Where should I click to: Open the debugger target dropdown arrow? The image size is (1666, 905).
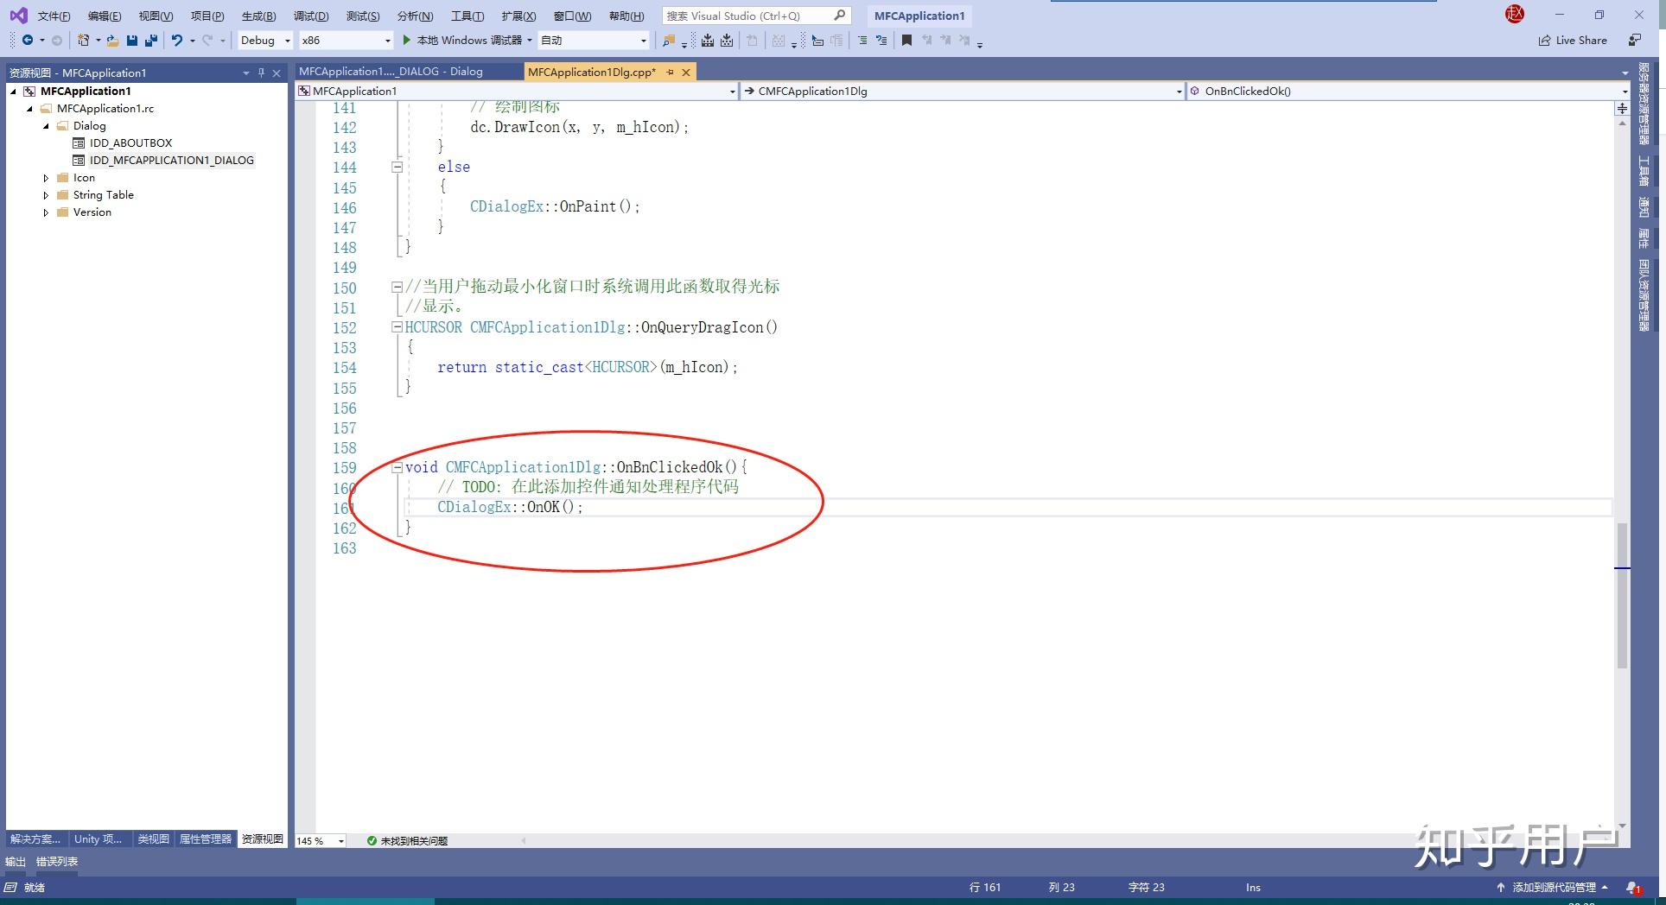[529, 40]
